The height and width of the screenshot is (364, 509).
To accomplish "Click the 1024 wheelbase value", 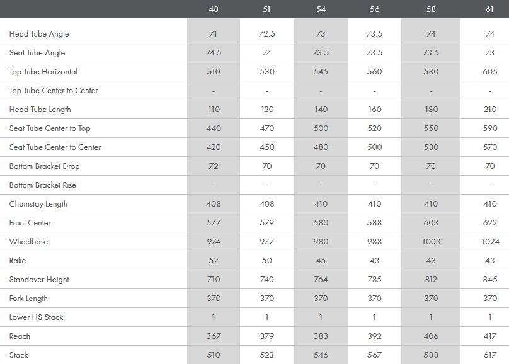I will pyautogui.click(x=489, y=242).
